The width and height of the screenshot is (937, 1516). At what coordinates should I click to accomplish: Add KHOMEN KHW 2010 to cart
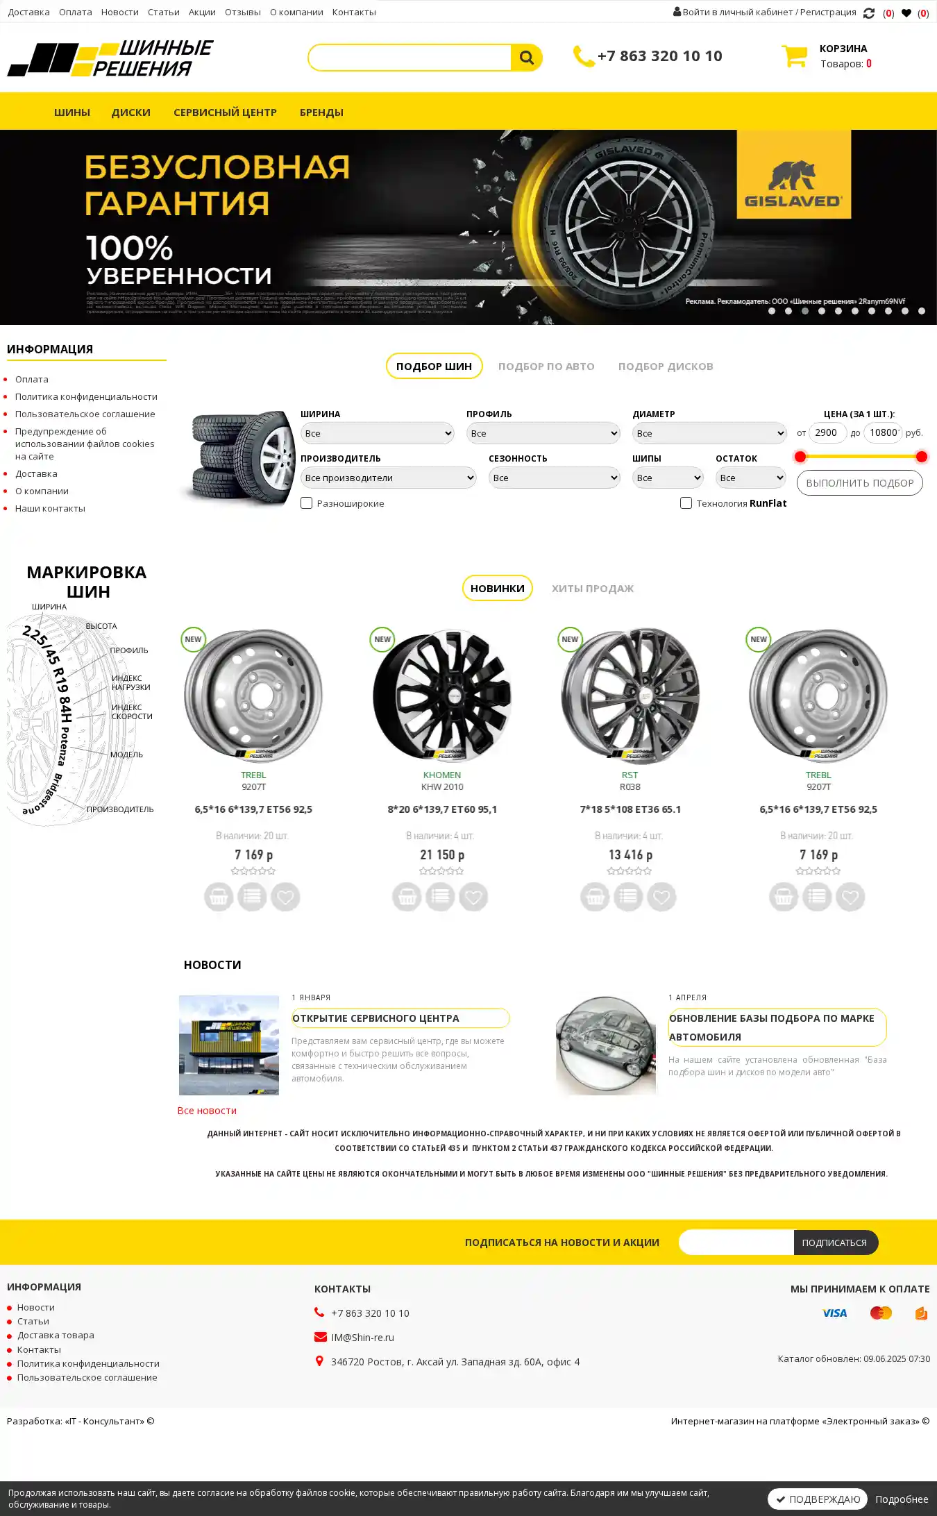click(407, 897)
